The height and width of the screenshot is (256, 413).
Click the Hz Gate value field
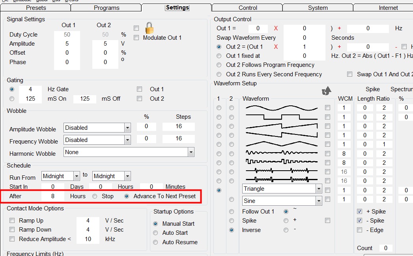point(30,89)
